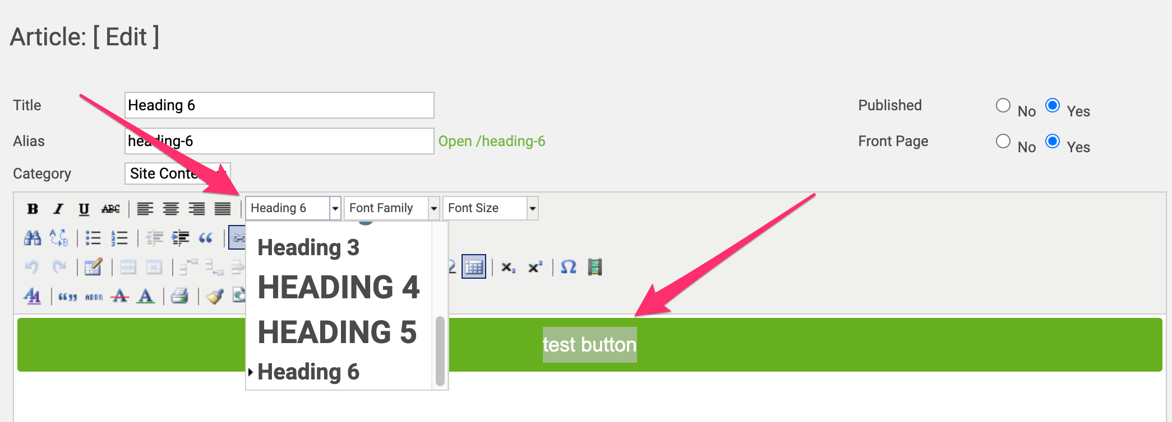Choose Heading 3 from format list
1172x422 pixels.
coord(308,247)
